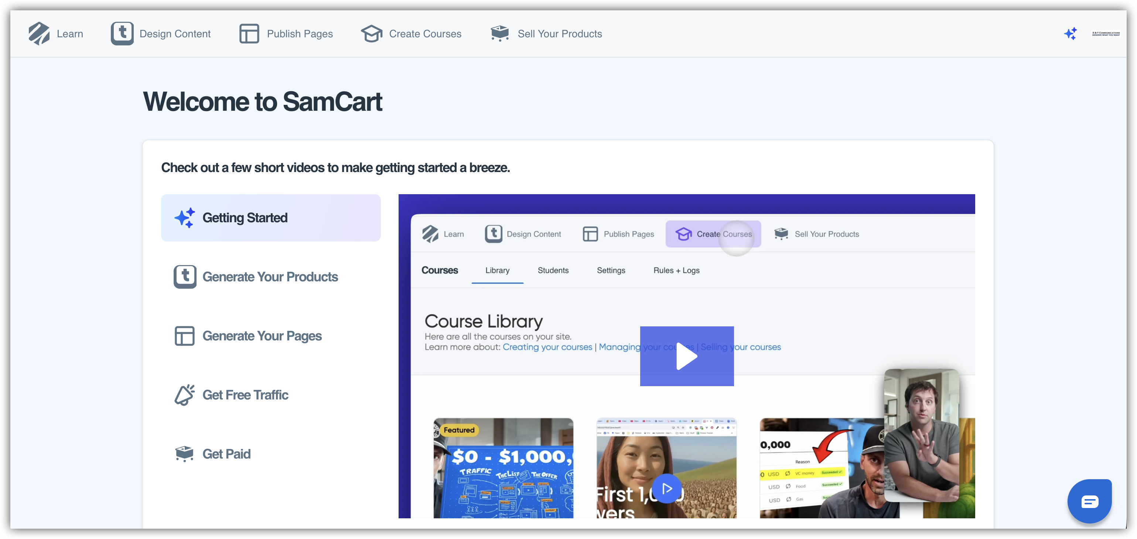1137x539 pixels.
Task: Click the blue sparkle AI icon
Action: (x=1071, y=34)
